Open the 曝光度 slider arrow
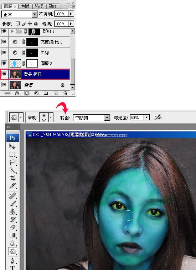196x270 pixels. point(146,117)
